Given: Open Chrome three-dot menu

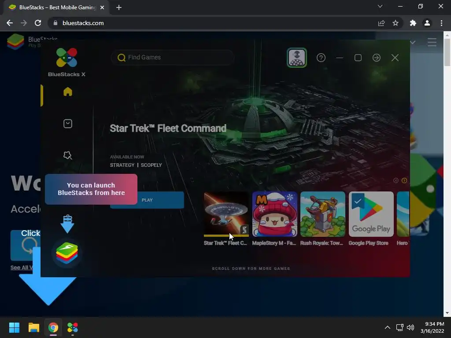Looking at the screenshot, I should click(441, 23).
